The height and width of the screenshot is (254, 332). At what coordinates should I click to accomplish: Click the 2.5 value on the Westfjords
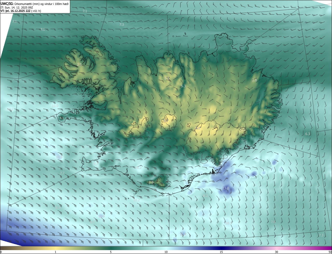[x=79, y=64]
